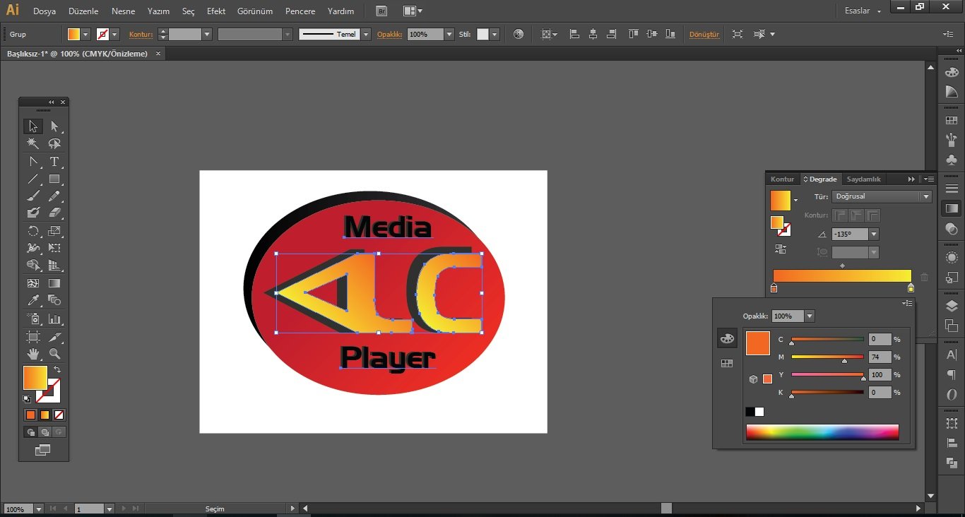Image resolution: width=965 pixels, height=517 pixels.
Task: Select the Rectangle tool
Action: tap(54, 179)
